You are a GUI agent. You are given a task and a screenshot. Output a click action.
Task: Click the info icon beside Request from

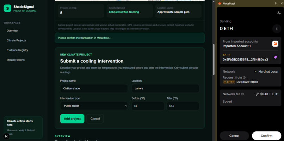tap(244, 78)
